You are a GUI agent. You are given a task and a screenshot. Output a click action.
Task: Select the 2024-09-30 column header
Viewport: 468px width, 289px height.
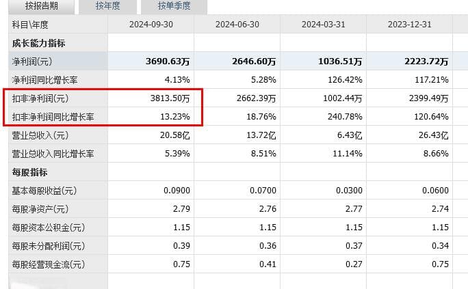click(151, 25)
